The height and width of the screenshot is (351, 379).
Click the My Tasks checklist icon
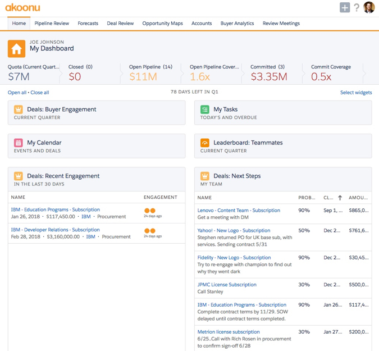205,110
